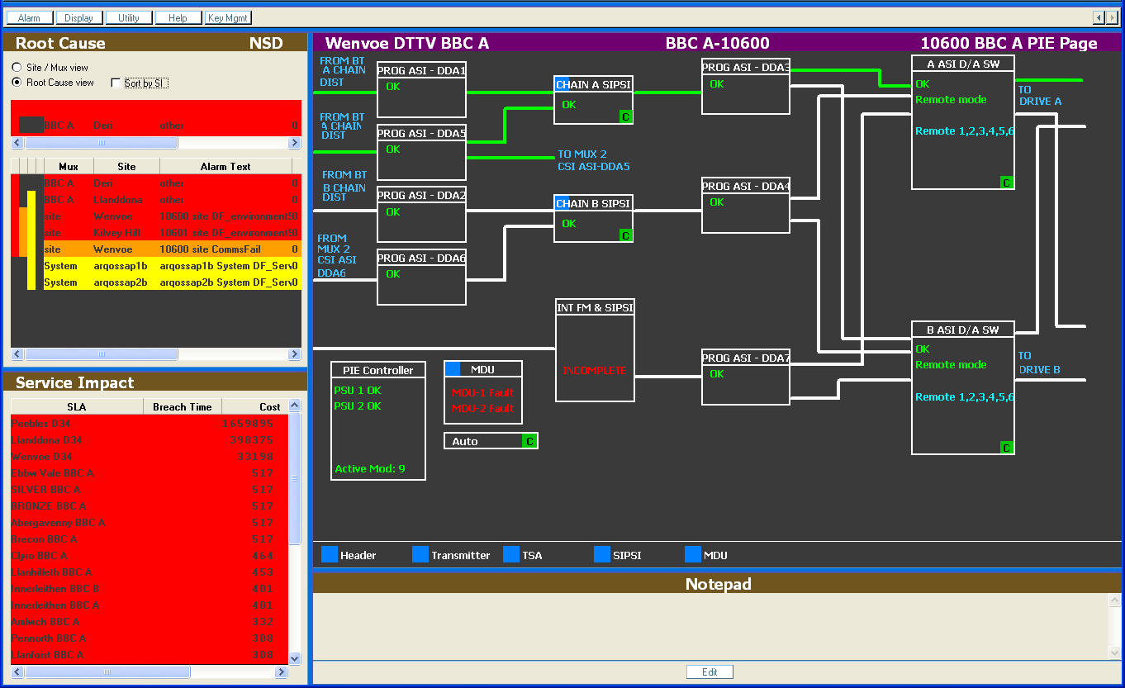Click the red INCOMPLETE status text
Image resolution: width=1125 pixels, height=688 pixels.
595,370
